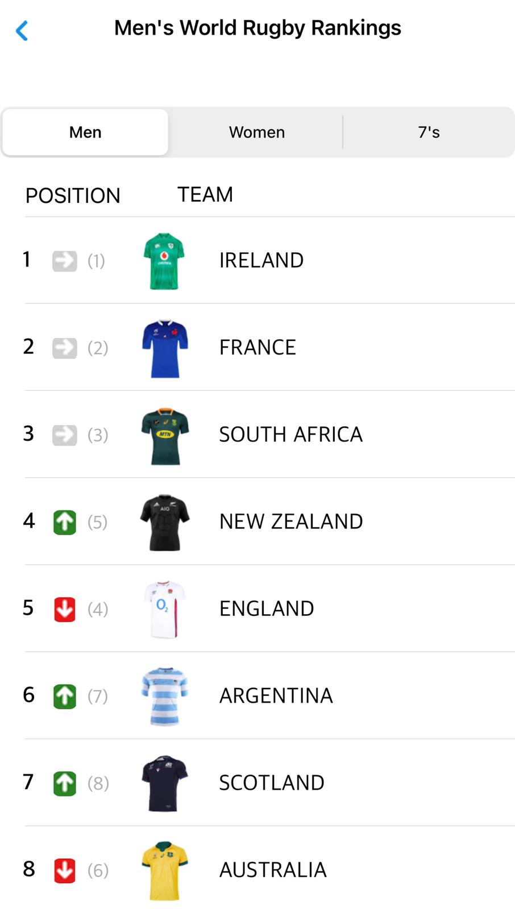Image resolution: width=515 pixels, height=909 pixels.
Task: Open the SOUTH AFRICA team name
Action: tap(290, 435)
